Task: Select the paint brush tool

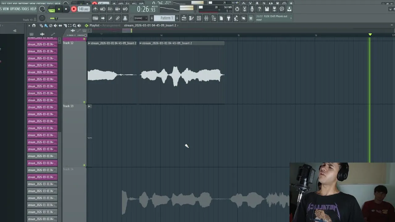Action: coord(46,26)
